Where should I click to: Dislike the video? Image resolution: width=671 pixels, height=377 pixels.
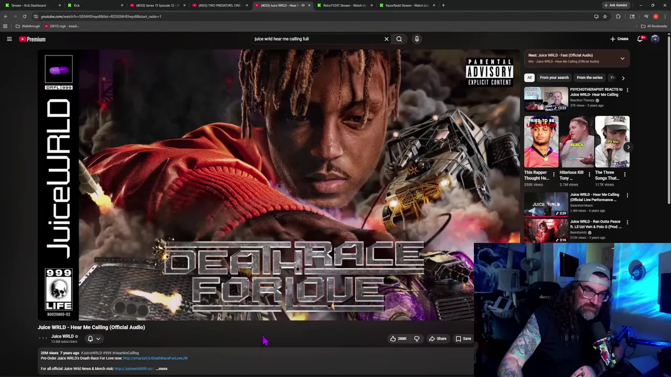417,339
